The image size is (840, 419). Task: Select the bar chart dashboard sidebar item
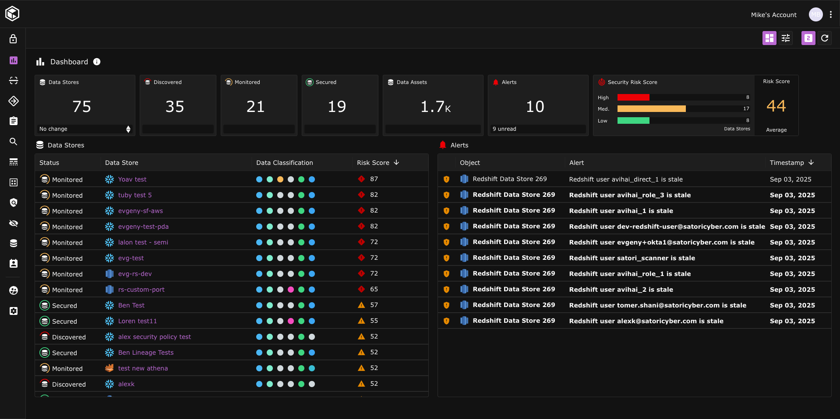coord(14,60)
